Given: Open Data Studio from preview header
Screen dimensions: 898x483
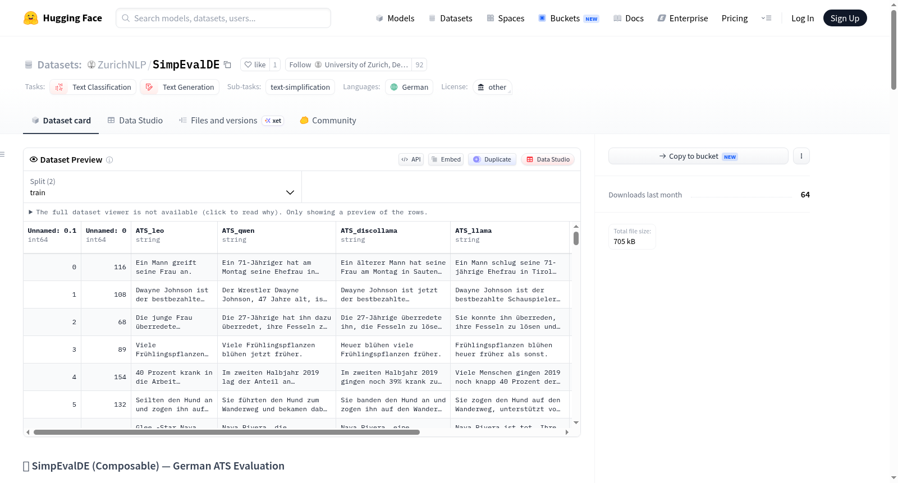Looking at the screenshot, I should (548, 159).
